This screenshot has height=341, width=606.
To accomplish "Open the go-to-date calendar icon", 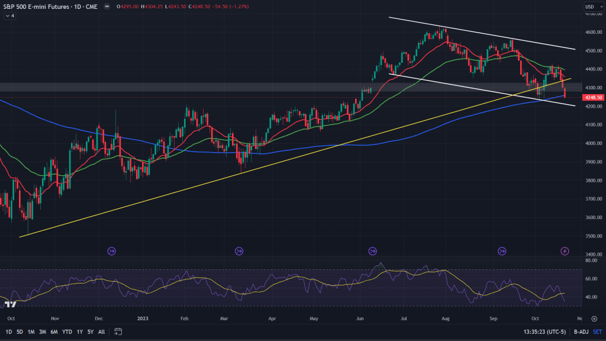I will click(x=118, y=332).
